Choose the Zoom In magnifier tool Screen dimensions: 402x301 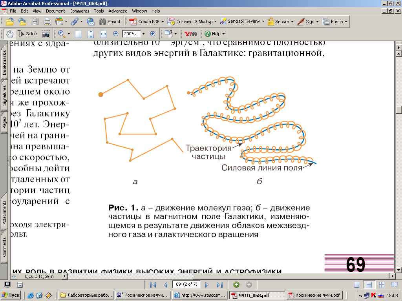[62, 34]
